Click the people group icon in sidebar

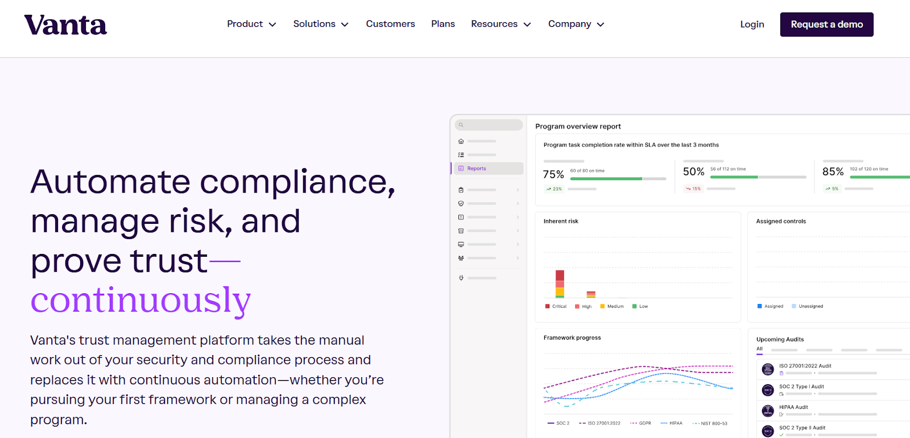click(x=461, y=258)
